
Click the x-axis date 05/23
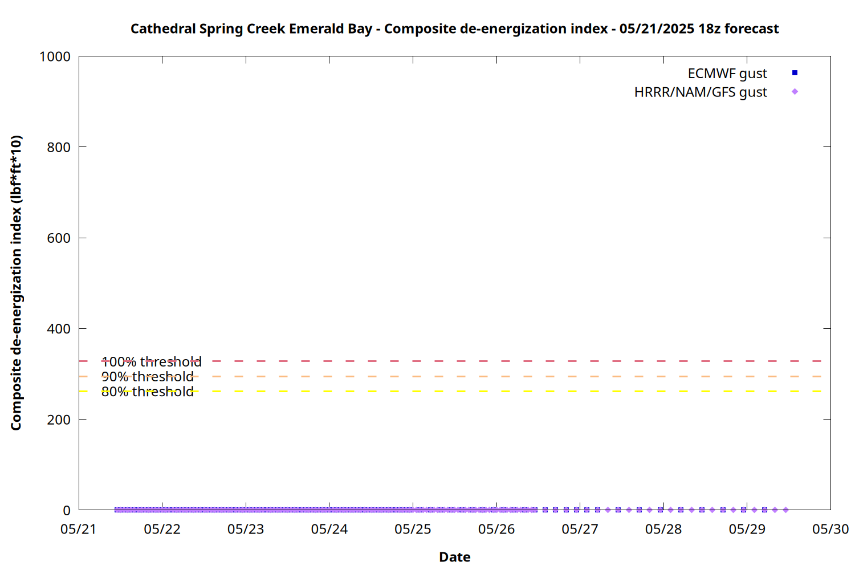246,530
